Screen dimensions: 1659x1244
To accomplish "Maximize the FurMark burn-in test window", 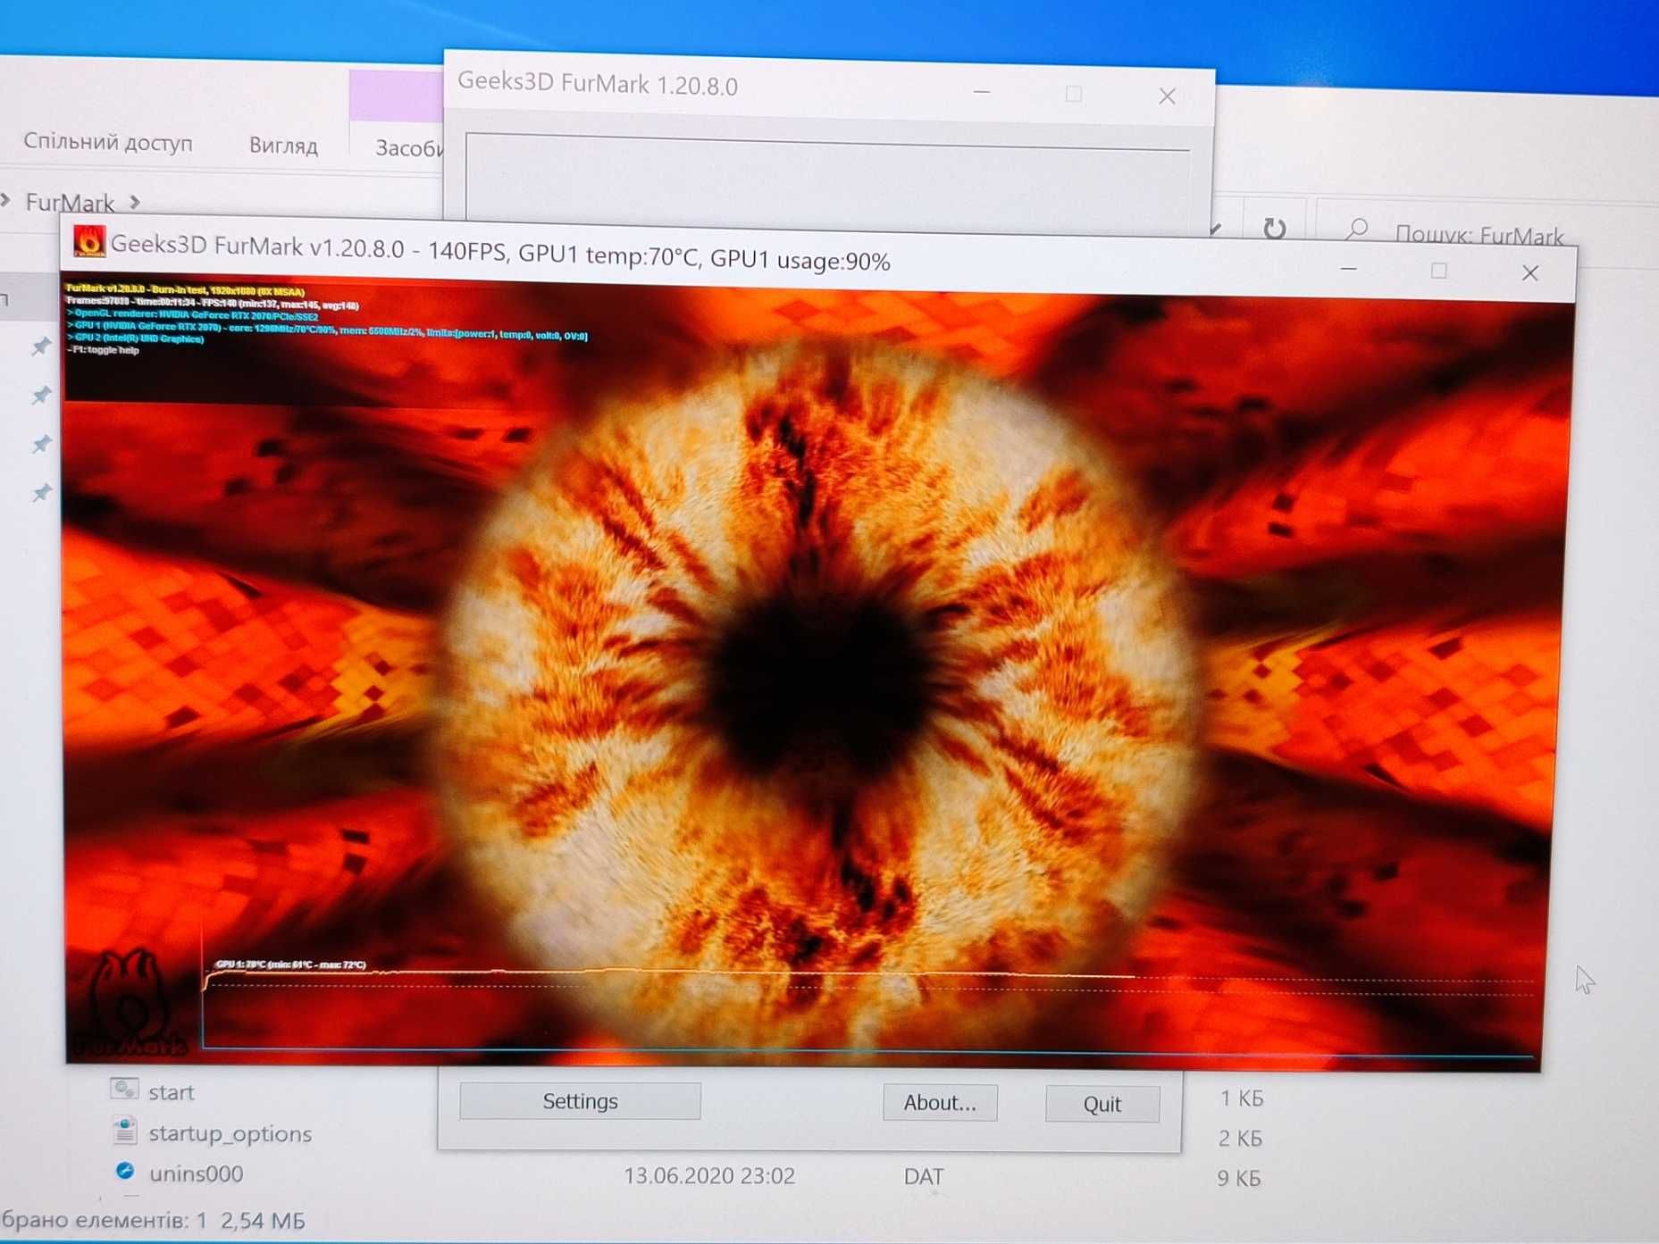I will click(1439, 271).
